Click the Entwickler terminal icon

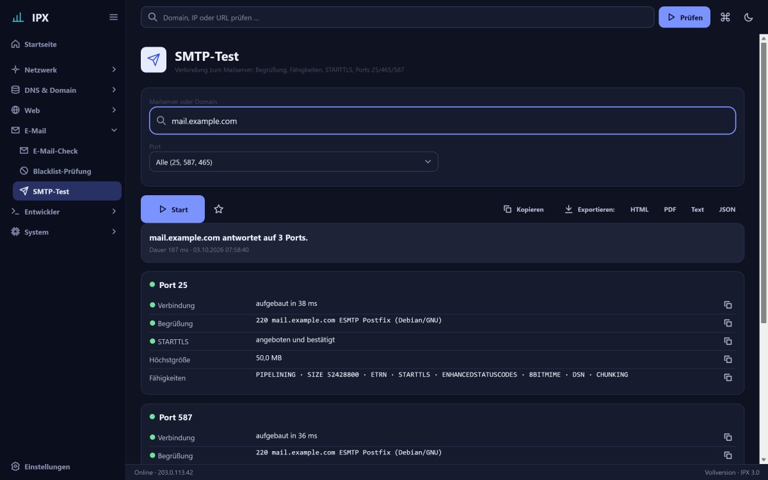click(x=15, y=212)
